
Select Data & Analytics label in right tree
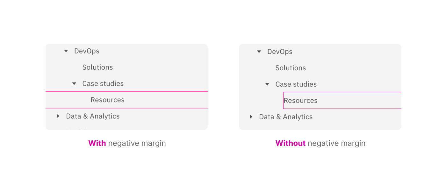pos(286,117)
